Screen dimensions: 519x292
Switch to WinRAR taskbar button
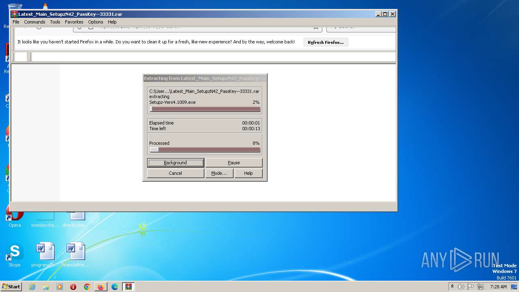pos(129,287)
